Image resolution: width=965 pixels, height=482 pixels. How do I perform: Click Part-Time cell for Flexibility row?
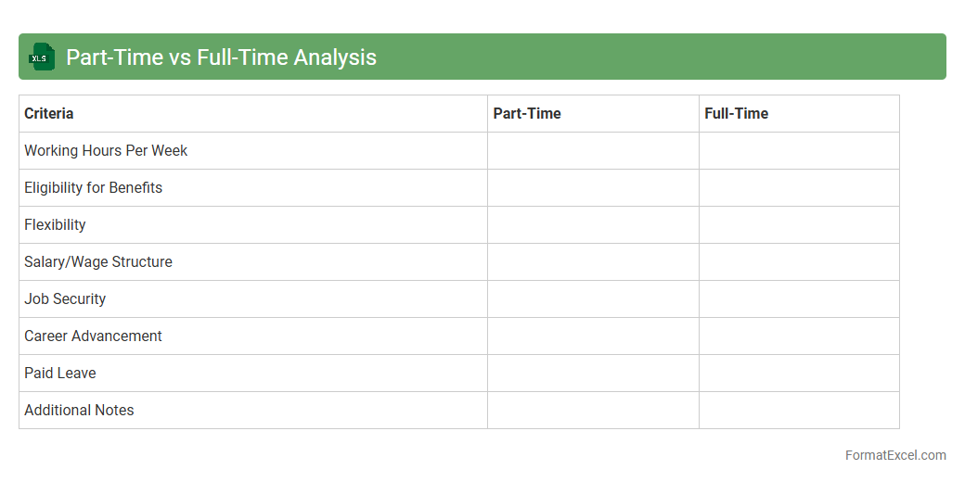[x=593, y=225]
